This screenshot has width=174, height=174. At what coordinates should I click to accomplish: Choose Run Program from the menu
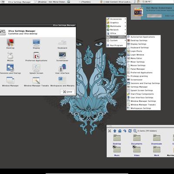click(x=116, y=45)
